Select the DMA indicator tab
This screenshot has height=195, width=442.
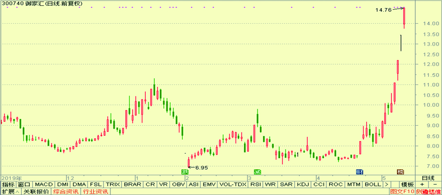pos(79,185)
